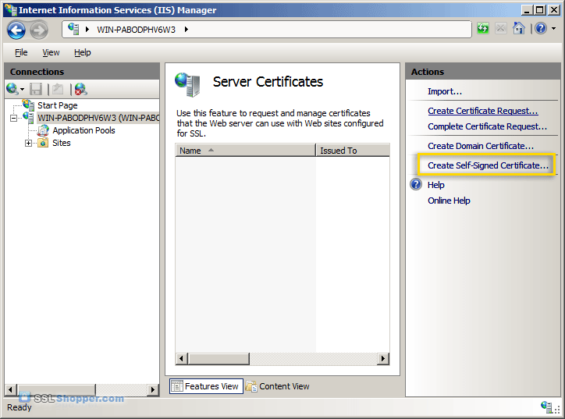The width and height of the screenshot is (565, 419).
Task: Click the Start Page icon in tree
Action: coord(28,105)
